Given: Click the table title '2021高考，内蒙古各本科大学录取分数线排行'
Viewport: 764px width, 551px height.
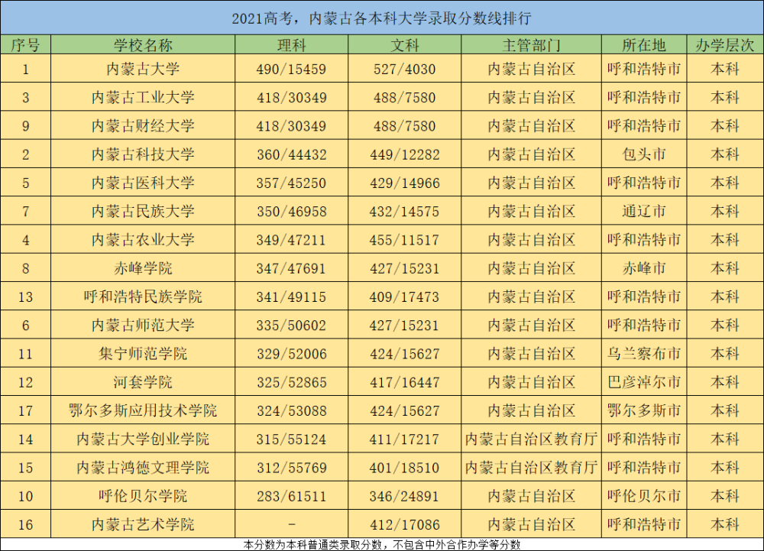Looking at the screenshot, I should [x=381, y=18].
